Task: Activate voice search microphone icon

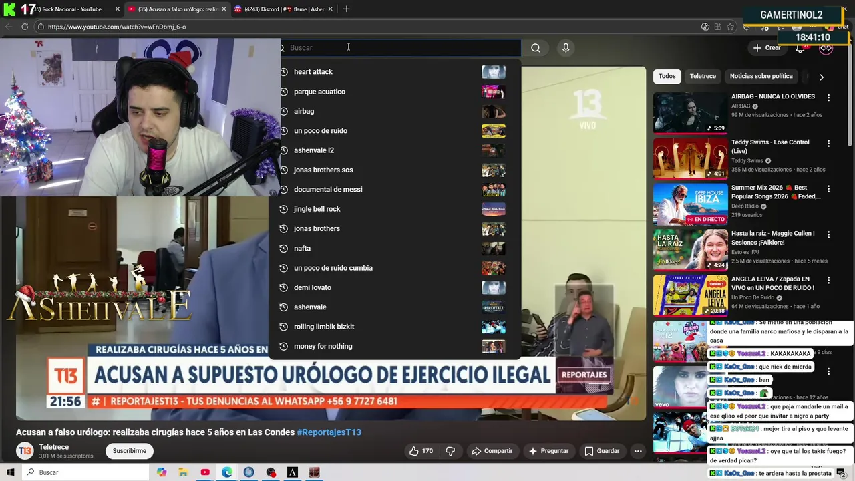Action: [566, 48]
